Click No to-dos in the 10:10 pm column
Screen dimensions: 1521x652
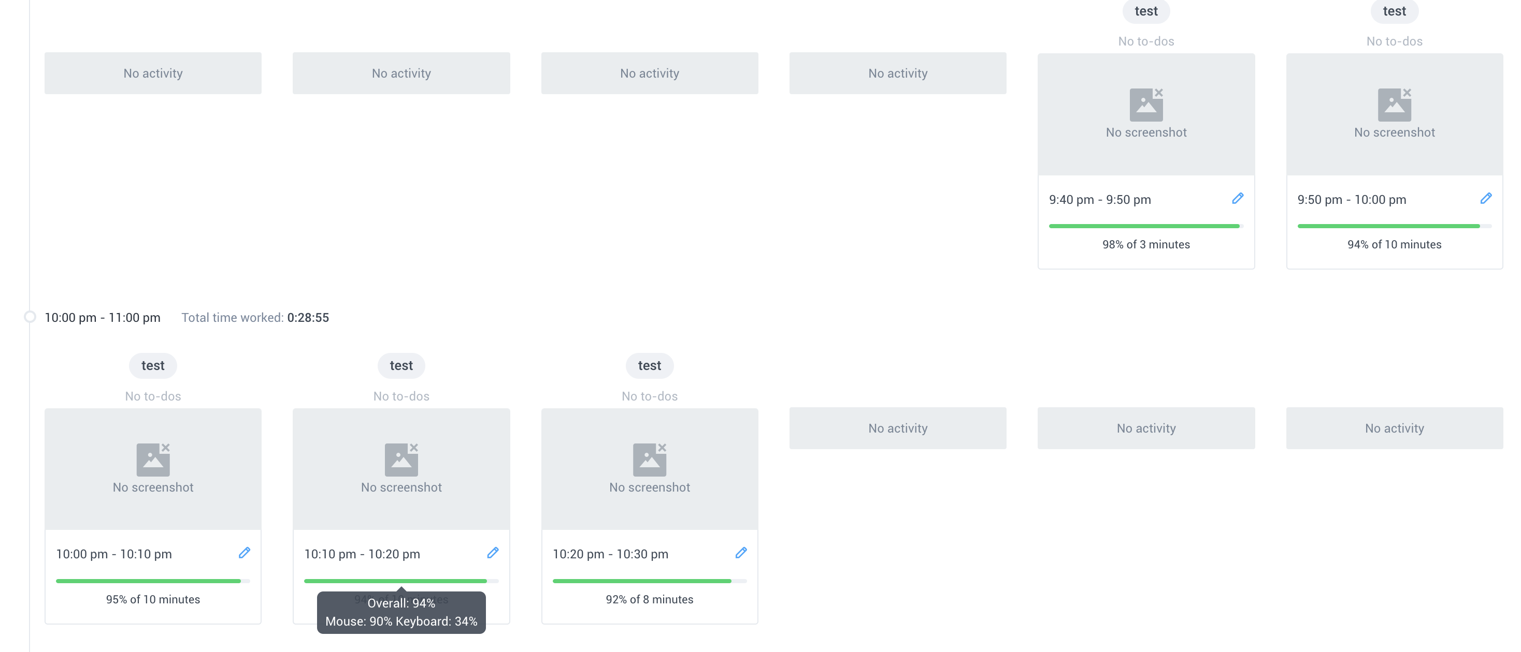(401, 395)
